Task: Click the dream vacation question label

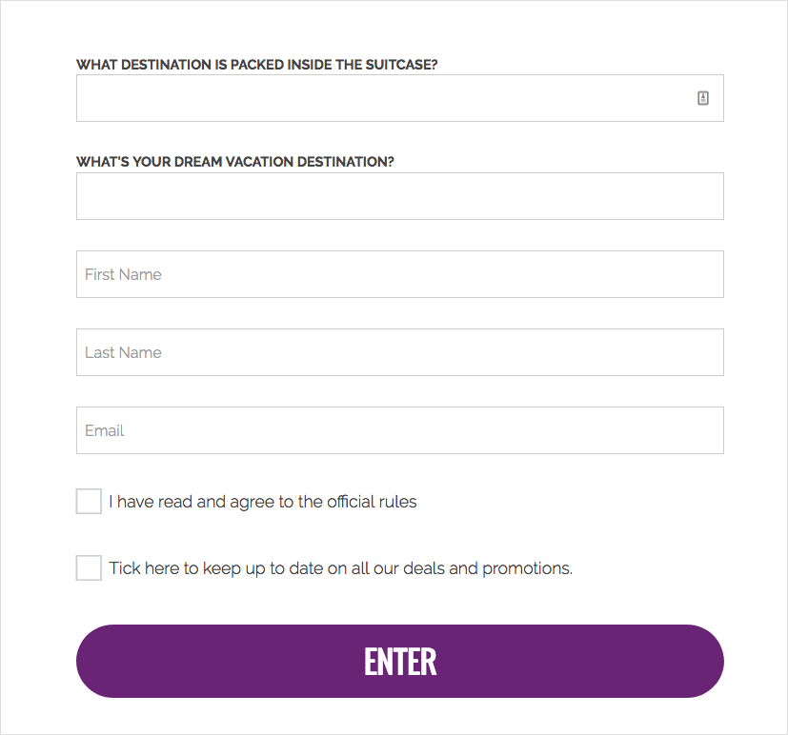Action: 234,162
